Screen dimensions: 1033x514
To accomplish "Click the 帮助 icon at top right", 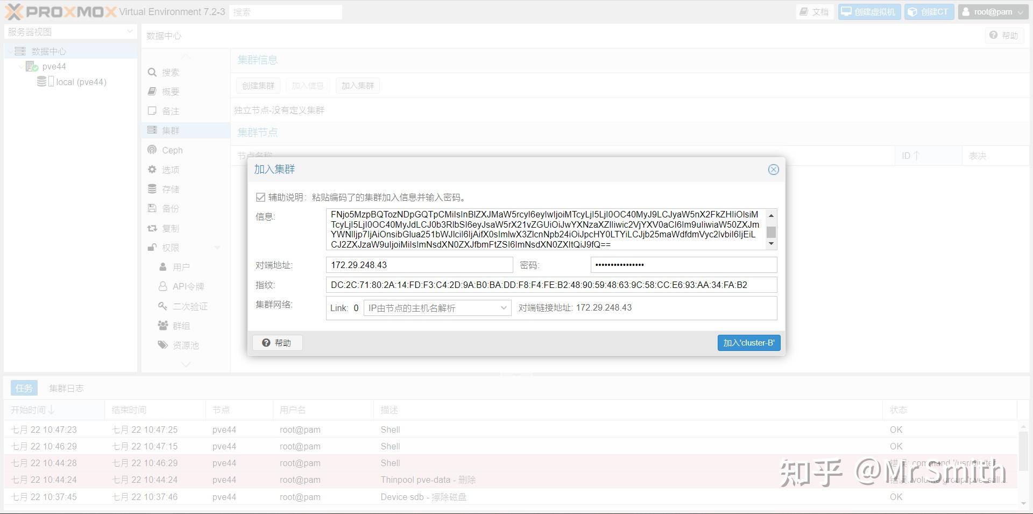I will (x=1004, y=35).
